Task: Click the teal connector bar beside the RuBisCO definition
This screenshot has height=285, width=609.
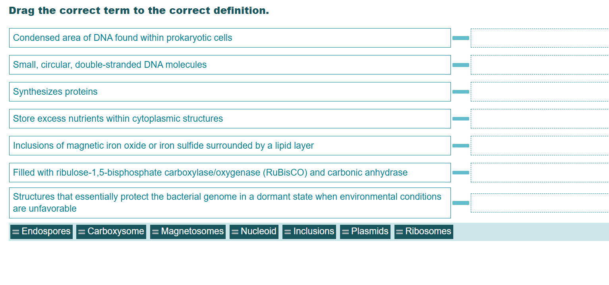Action: click(460, 172)
